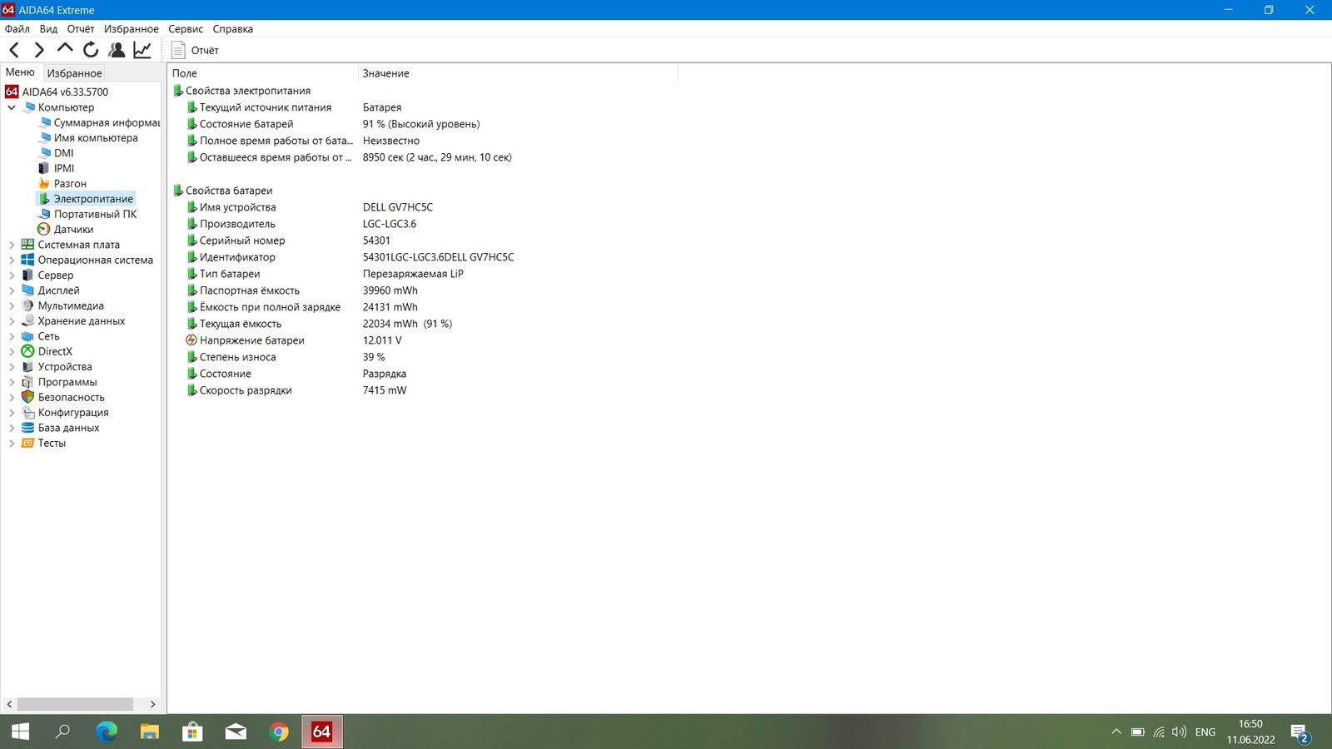Viewport: 1332px width, 749px height.
Task: Click the Отчёт toolbar button
Action: (196, 50)
